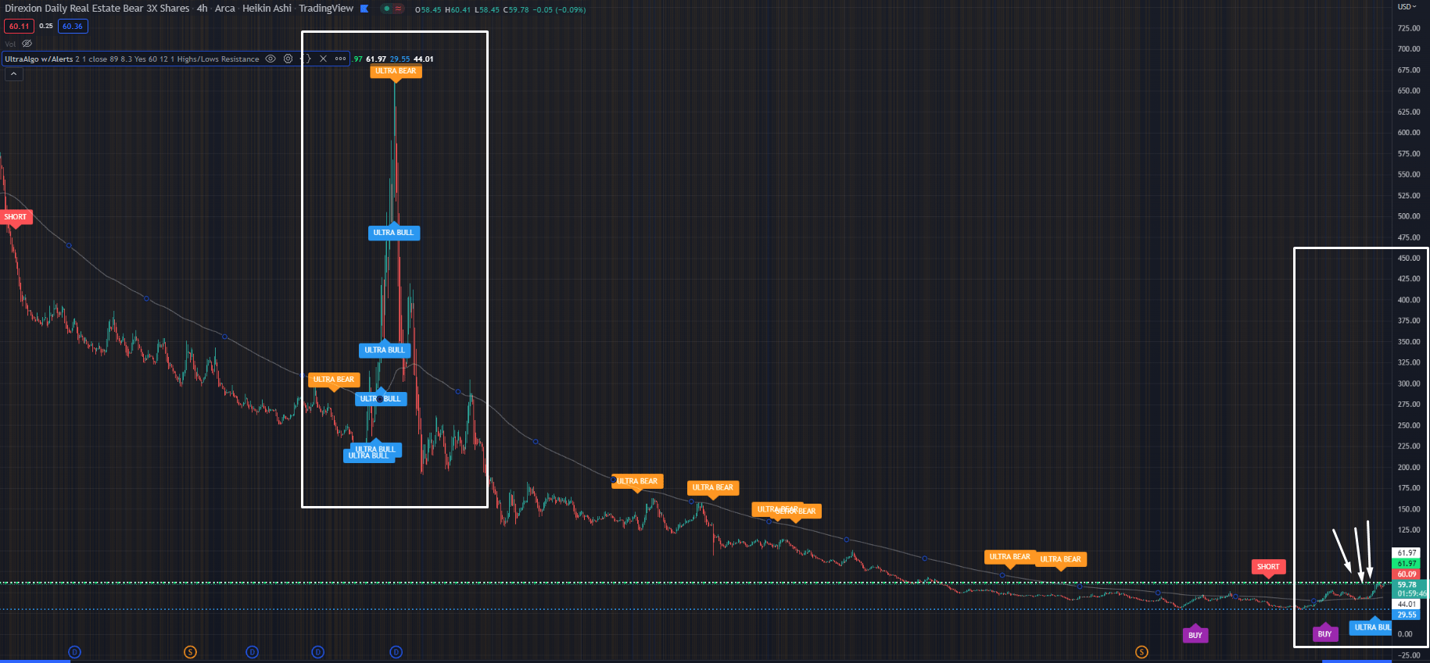Click the TradingView flag logo icon

(364, 9)
